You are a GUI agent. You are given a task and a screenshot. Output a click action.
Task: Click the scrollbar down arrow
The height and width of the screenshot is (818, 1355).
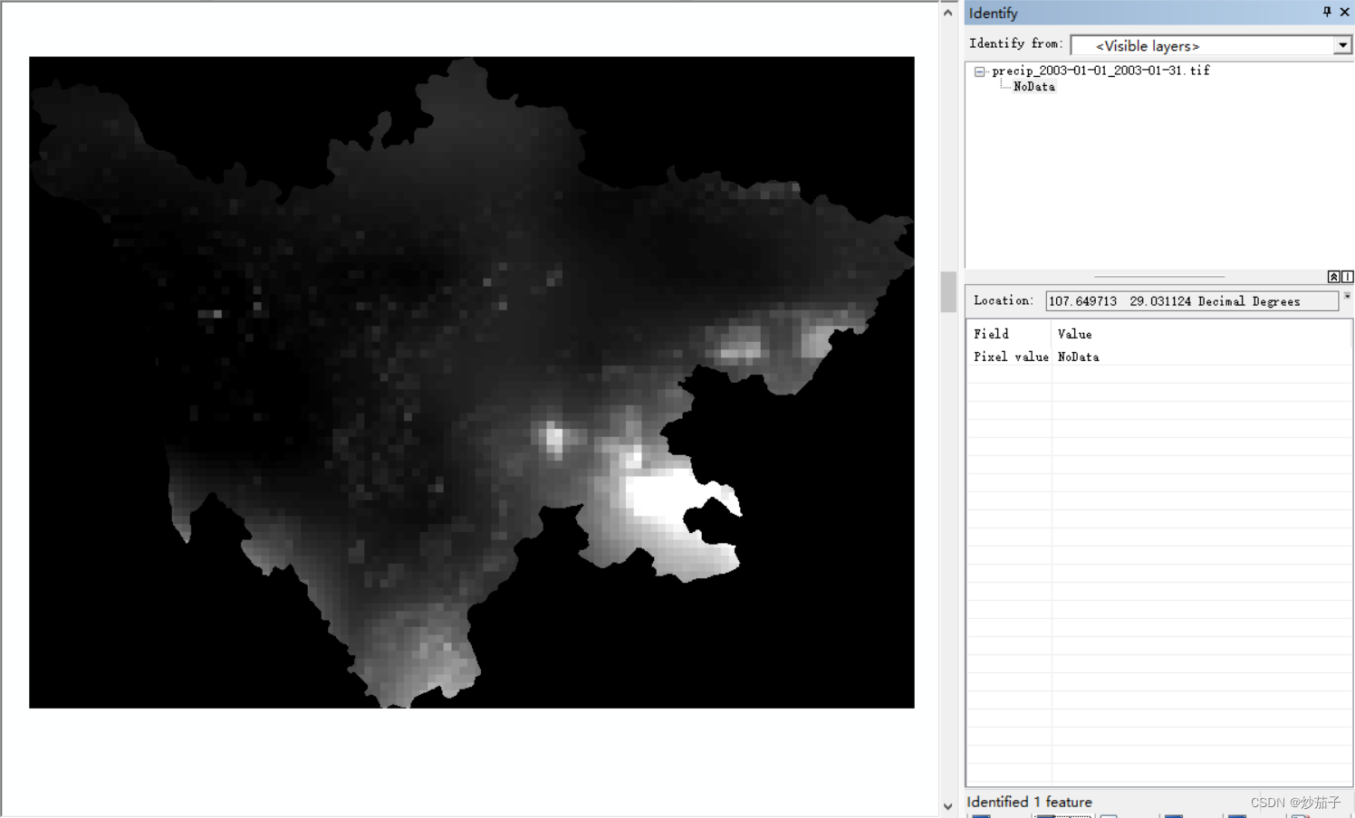[947, 806]
